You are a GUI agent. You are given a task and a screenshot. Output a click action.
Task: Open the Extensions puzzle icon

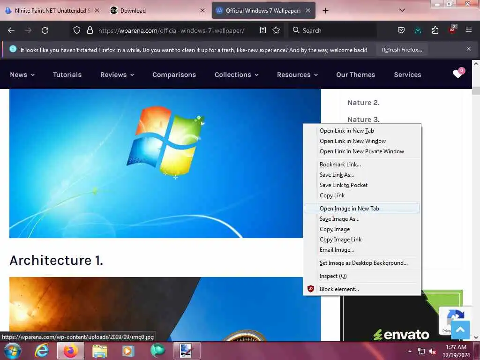[435, 30]
